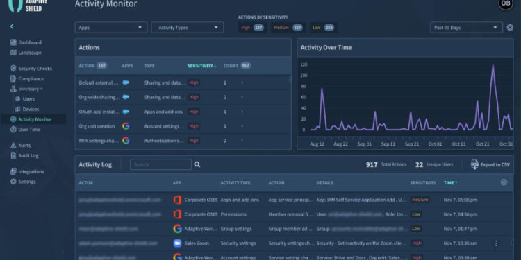This screenshot has width=521, height=260.
Task: Click the Users icon in Inventory
Action: point(17,99)
